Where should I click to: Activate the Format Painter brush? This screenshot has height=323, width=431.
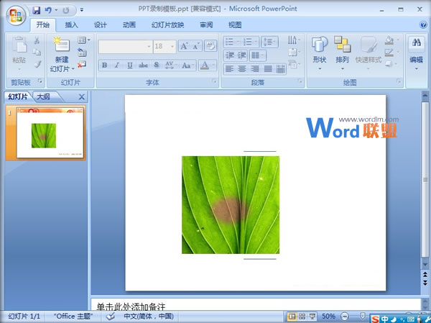point(37,65)
